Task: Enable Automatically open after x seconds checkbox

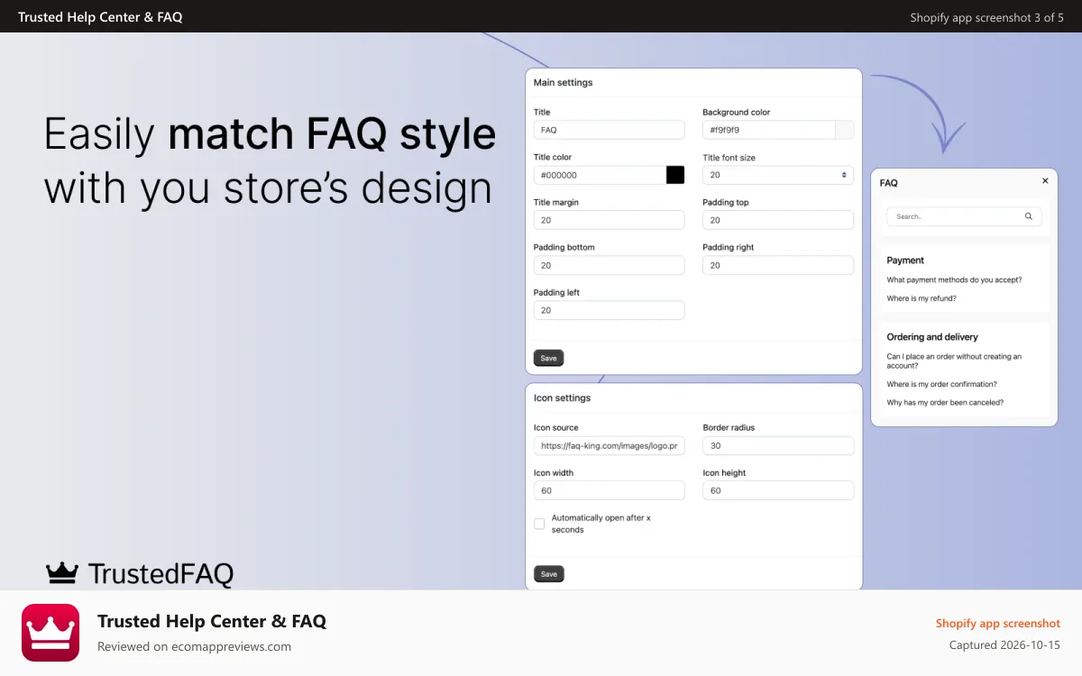Action: click(x=539, y=524)
